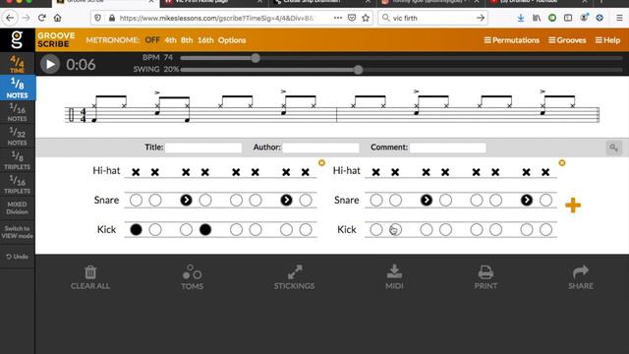Select 1/16 Triplets division
629x354 pixels.
(18, 185)
